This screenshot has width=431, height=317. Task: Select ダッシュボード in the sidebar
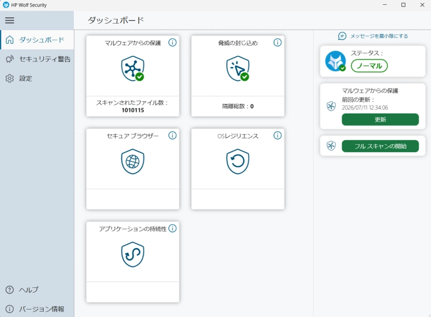(x=37, y=40)
